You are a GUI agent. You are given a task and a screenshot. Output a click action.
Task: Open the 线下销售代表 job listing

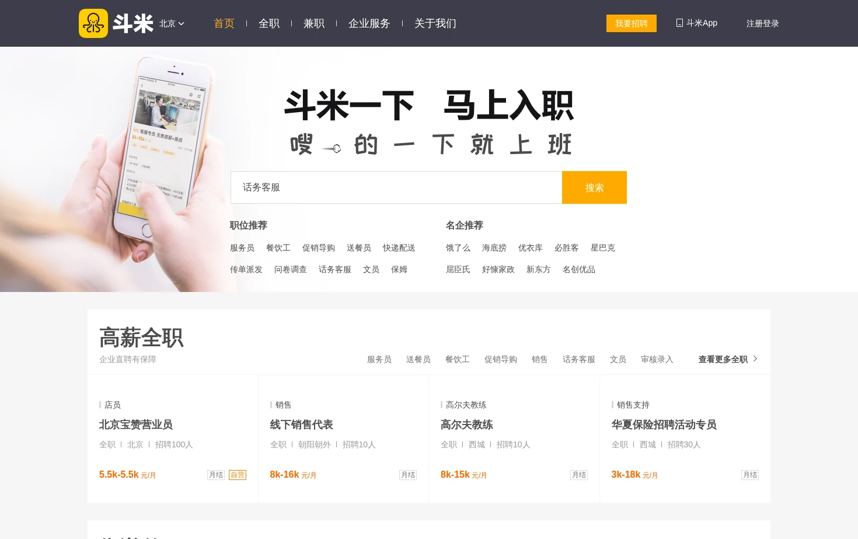pyautogui.click(x=302, y=425)
